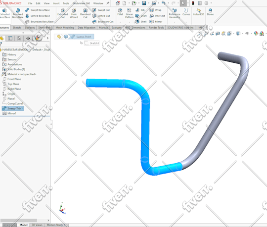The width and height of the screenshot is (267, 227).
Task: Open the File menu
Action: [x=30, y=3]
